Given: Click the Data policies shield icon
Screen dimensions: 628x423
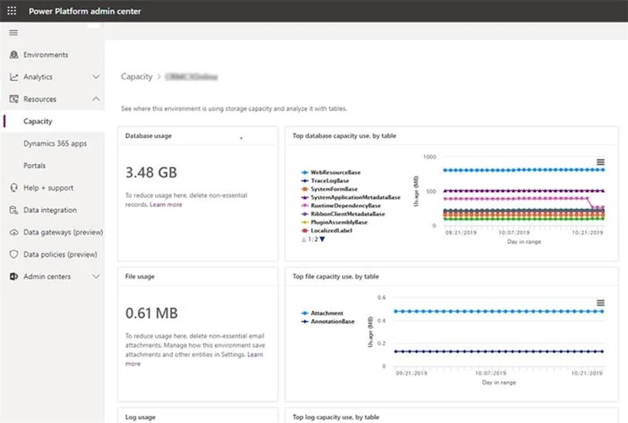Looking at the screenshot, I should [14, 255].
